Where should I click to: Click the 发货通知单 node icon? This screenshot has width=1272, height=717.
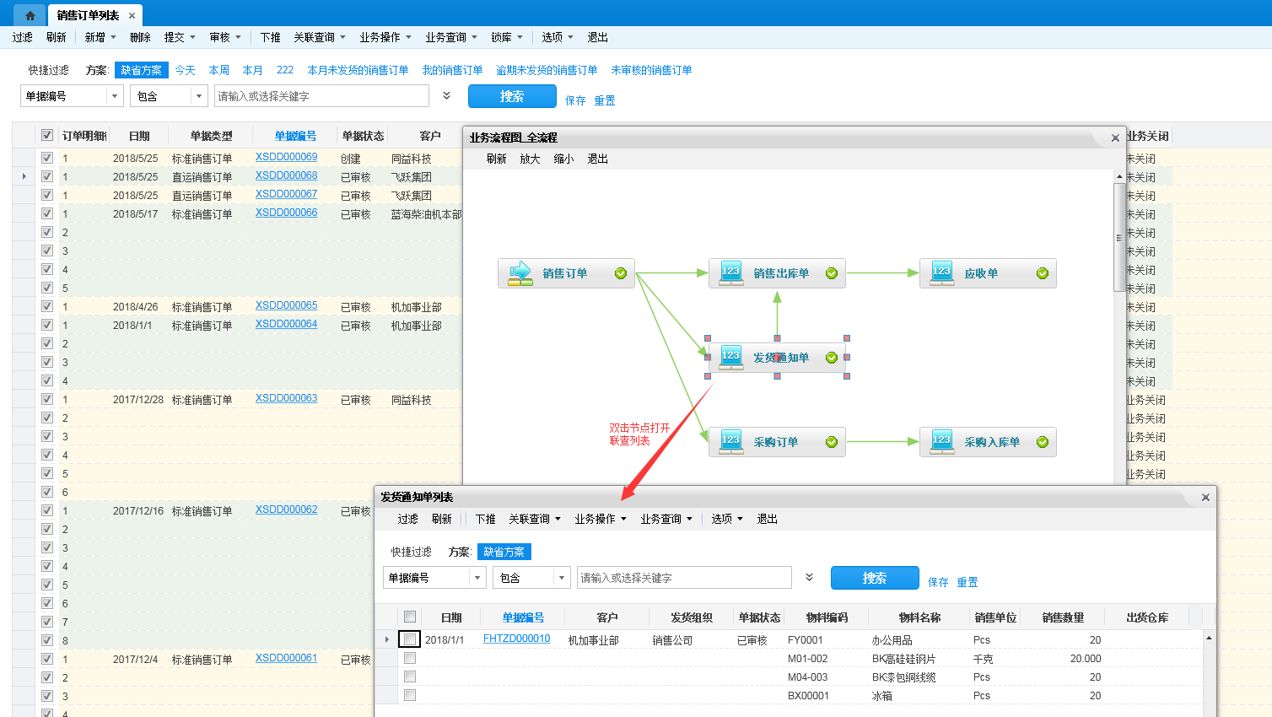click(x=730, y=358)
